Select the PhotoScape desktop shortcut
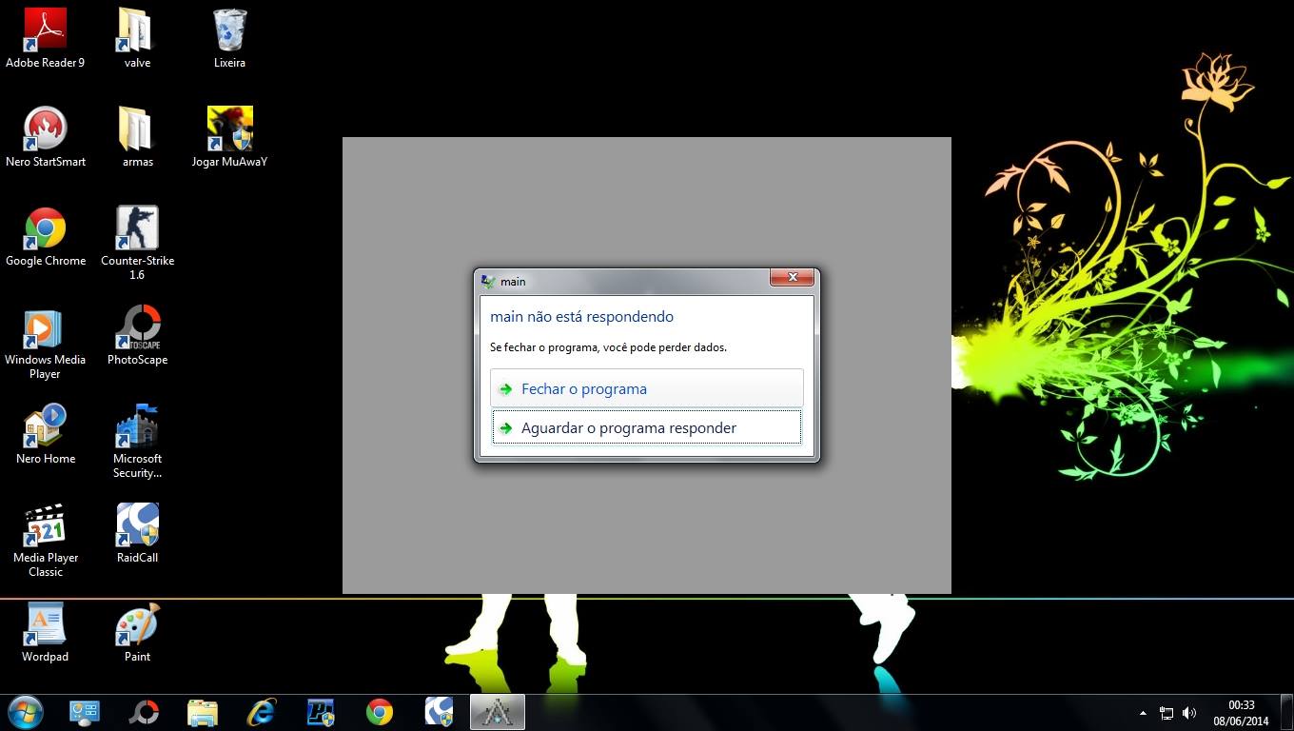 pyautogui.click(x=137, y=328)
